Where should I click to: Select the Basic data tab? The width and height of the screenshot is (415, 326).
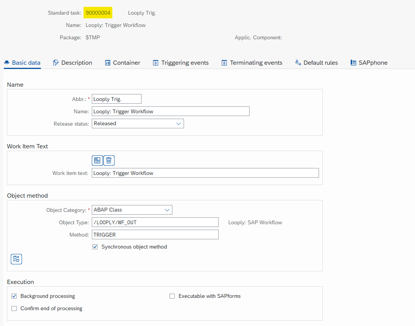(x=22, y=63)
